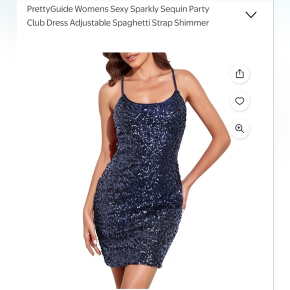Open the magnifier zoom icon
Image resolution: width=290 pixels, height=290 pixels.
tap(239, 128)
